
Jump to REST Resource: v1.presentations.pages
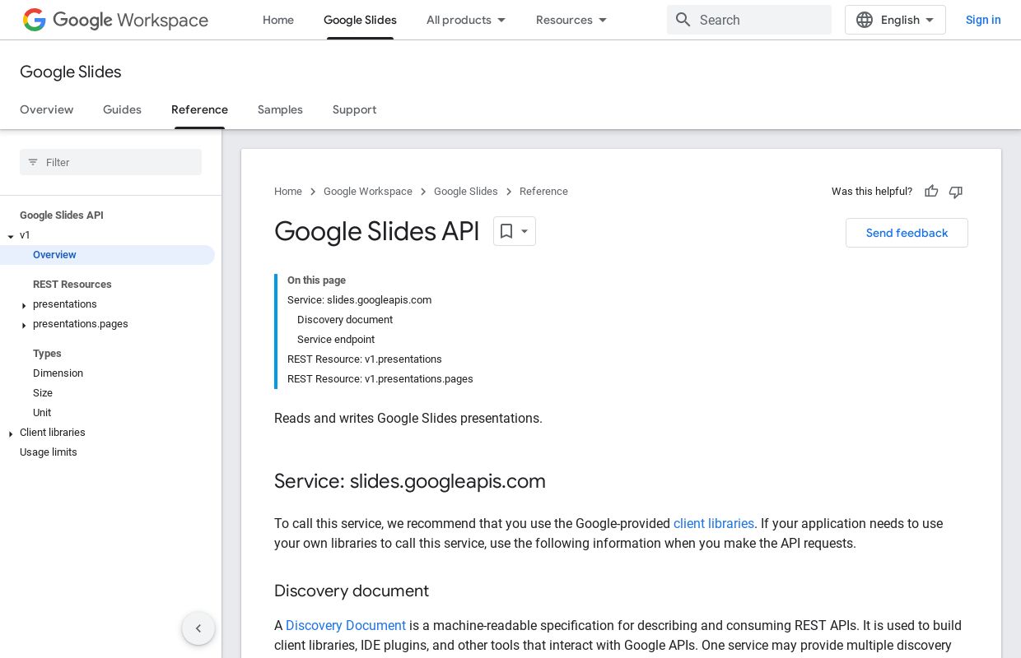pyautogui.click(x=380, y=379)
